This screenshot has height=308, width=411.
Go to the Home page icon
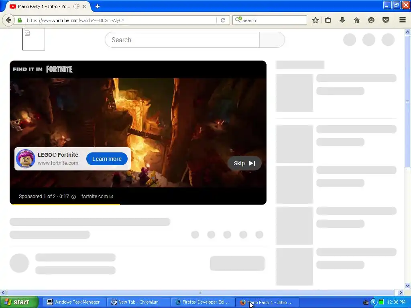click(x=357, y=20)
